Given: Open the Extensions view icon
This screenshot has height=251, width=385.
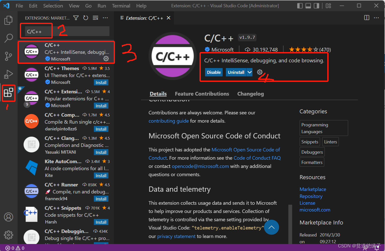Looking at the screenshot, I should [x=9, y=93].
